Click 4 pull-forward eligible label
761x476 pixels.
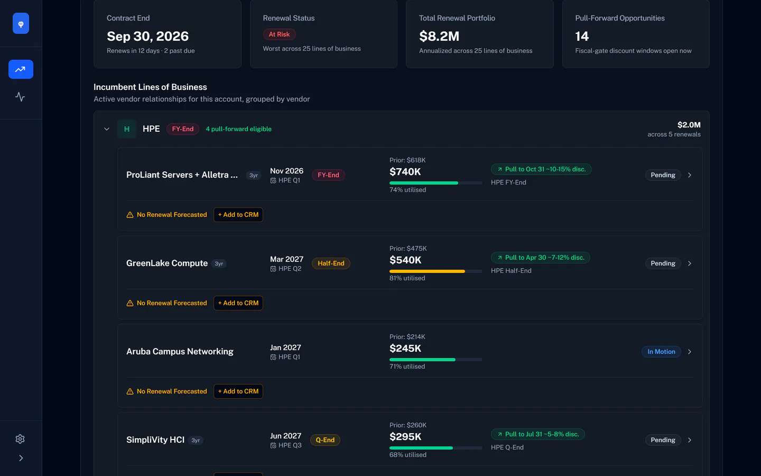click(x=239, y=129)
